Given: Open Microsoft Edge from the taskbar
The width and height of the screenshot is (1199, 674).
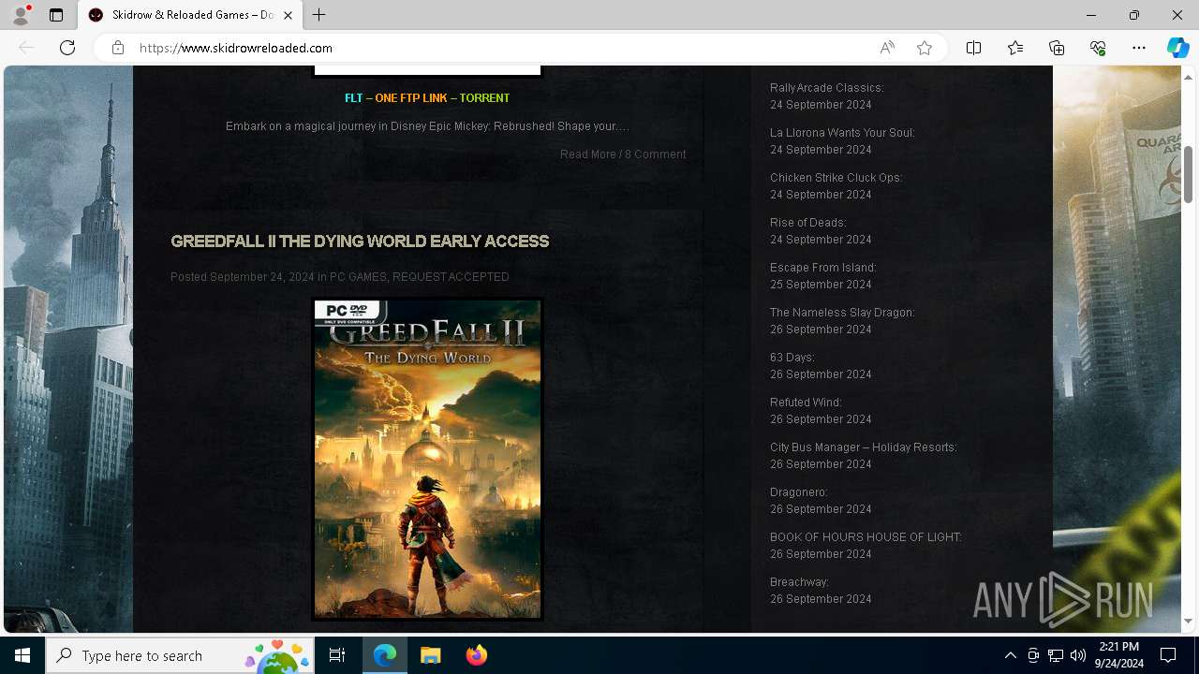Looking at the screenshot, I should click(385, 655).
